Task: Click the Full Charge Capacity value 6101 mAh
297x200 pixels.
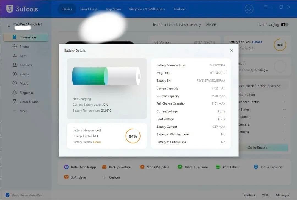Action: click(x=218, y=104)
